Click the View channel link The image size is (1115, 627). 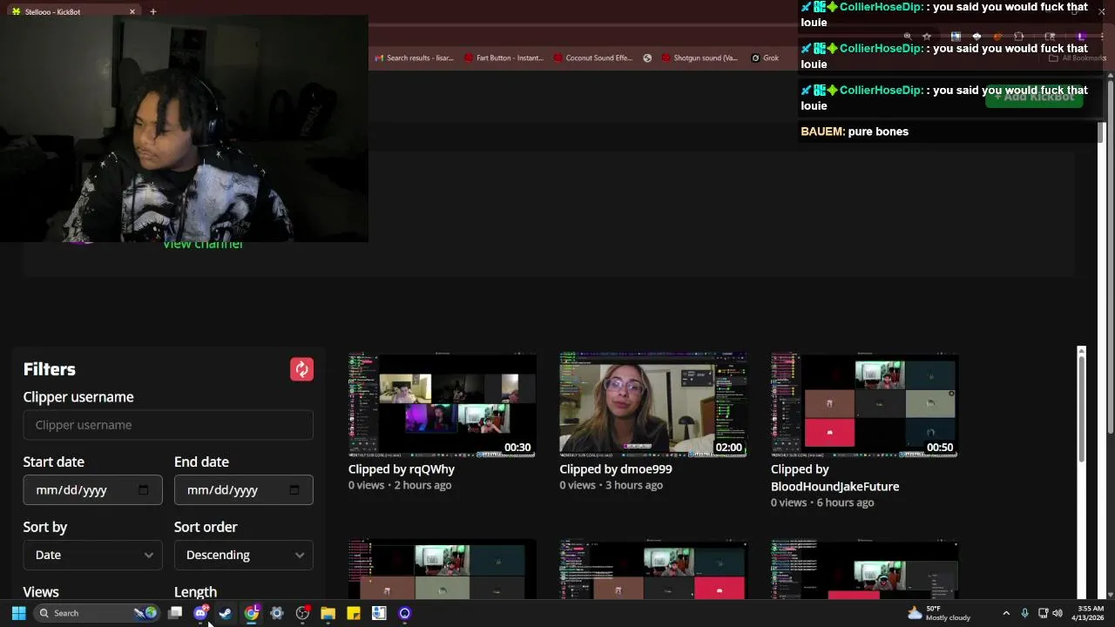click(x=203, y=245)
